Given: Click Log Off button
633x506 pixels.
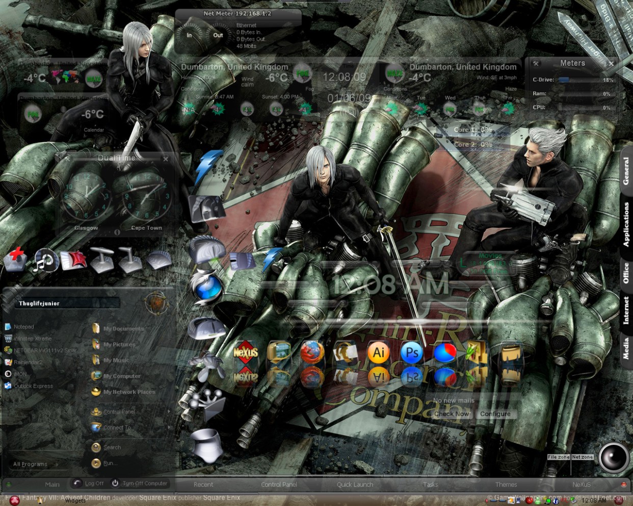Looking at the screenshot, I should [x=89, y=483].
